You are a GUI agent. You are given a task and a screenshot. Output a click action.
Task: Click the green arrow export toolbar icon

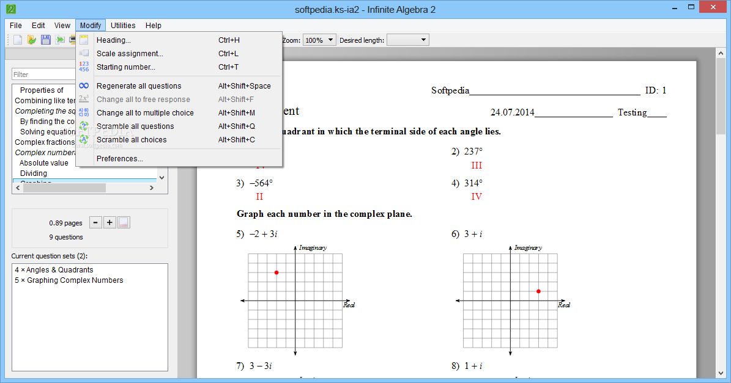(60, 40)
